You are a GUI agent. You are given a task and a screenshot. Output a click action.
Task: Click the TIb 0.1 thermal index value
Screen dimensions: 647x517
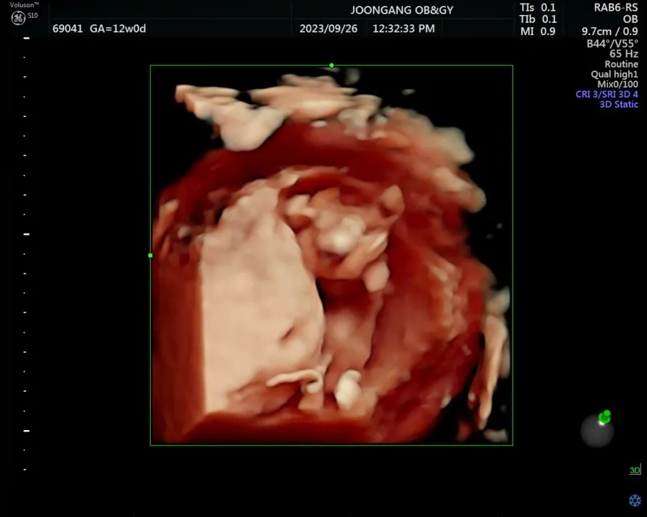pyautogui.click(x=538, y=19)
